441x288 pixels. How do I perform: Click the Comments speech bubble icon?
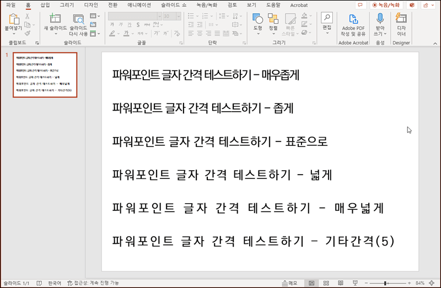tap(360, 5)
